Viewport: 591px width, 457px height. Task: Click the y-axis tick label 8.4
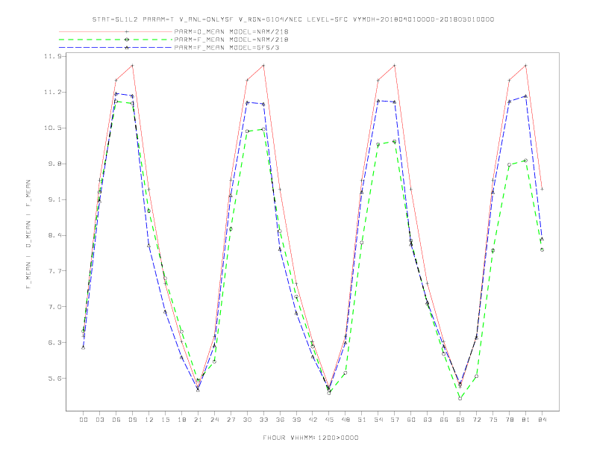tap(55, 235)
